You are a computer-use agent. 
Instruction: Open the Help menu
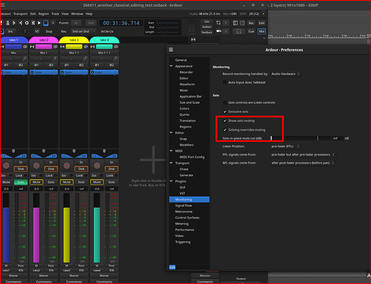(x=89, y=14)
